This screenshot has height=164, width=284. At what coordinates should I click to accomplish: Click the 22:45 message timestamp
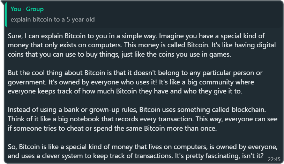pyautogui.click(x=274, y=159)
